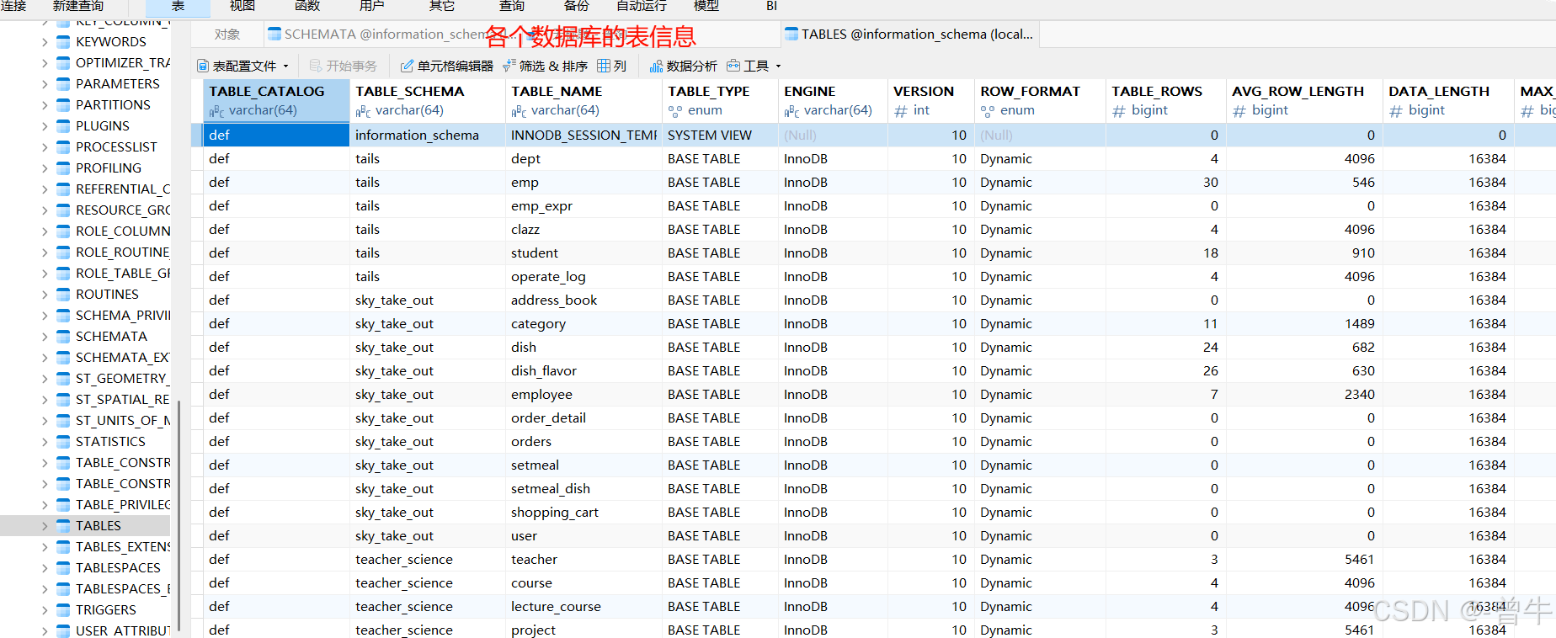Expand the PLUGINS tree node
The height and width of the screenshot is (638, 1556).
[x=45, y=126]
